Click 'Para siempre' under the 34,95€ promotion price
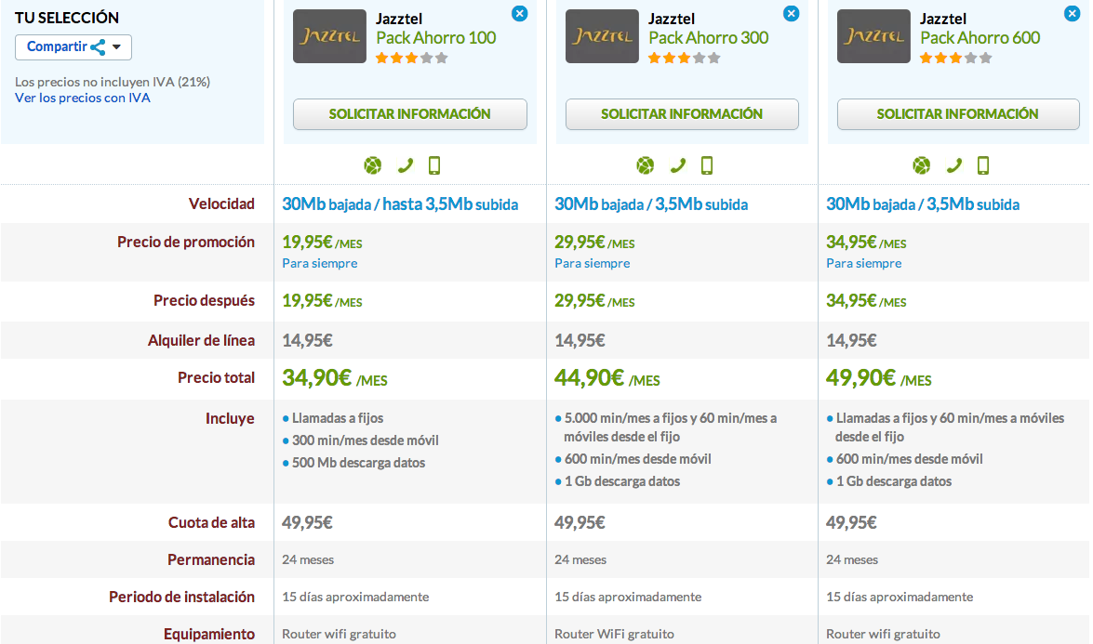Screen dimensions: 1093x644 [x=863, y=263]
